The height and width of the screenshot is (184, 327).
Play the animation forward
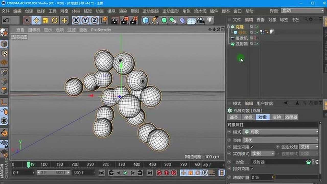pos(125,173)
